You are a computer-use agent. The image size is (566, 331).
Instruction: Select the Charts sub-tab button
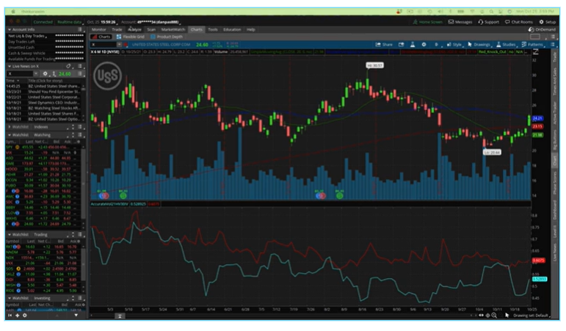[x=101, y=37]
